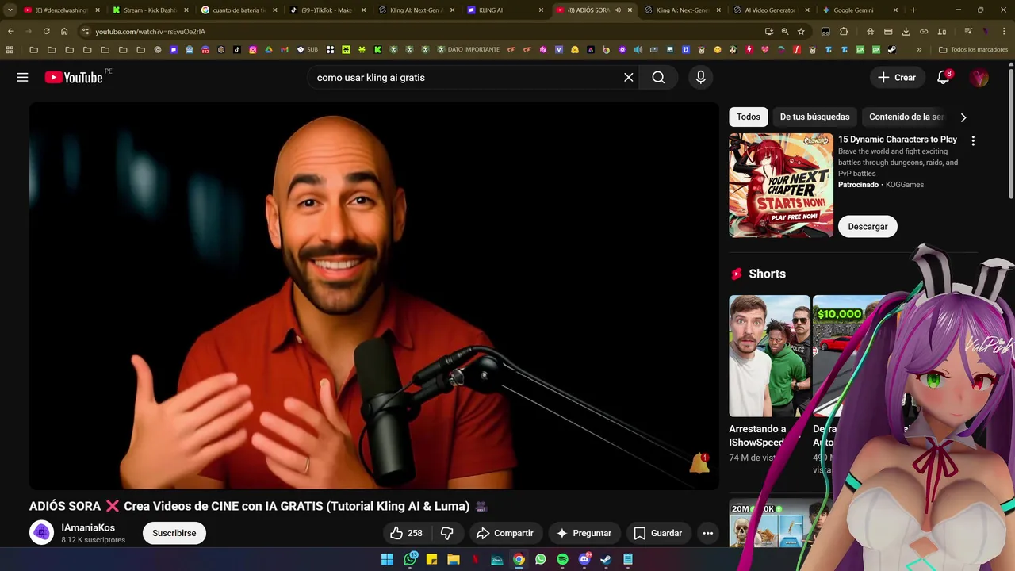View site information icon in address bar
Screen dimensions: 1015x571
(86, 31)
